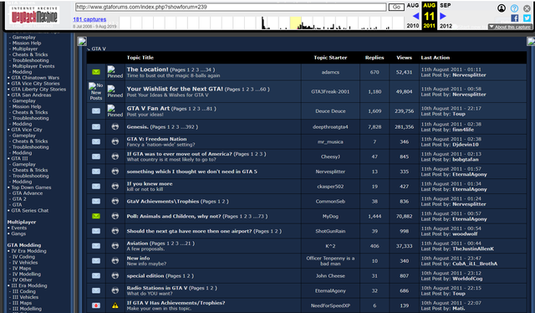Image resolution: width=535 pixels, height=313 pixels.
Task: Open page 34 of The Location! thread
Action: pos(208,69)
